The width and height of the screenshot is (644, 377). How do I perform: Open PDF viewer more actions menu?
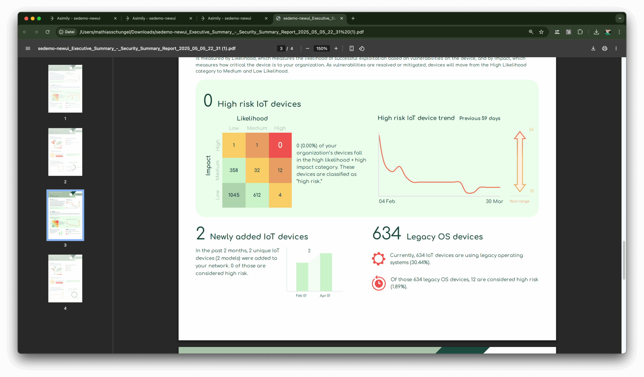pos(616,48)
